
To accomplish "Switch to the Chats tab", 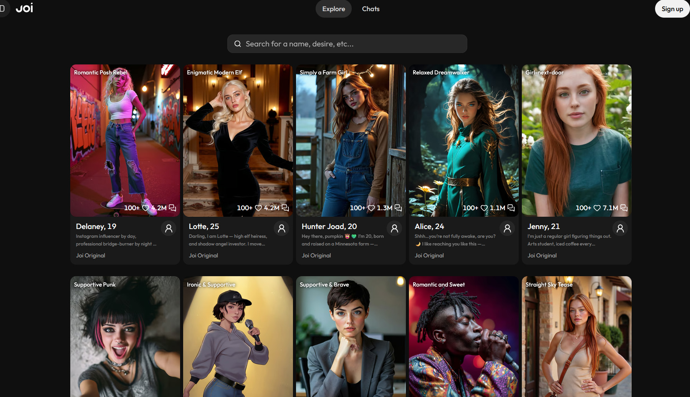I will [371, 9].
